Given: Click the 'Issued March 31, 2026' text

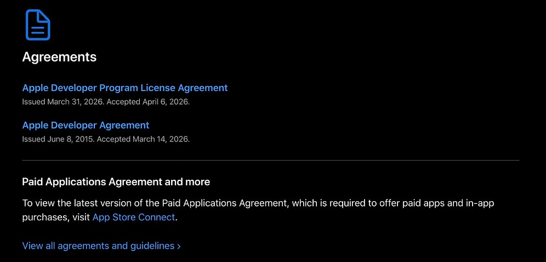Looking at the screenshot, I should (x=63, y=102).
